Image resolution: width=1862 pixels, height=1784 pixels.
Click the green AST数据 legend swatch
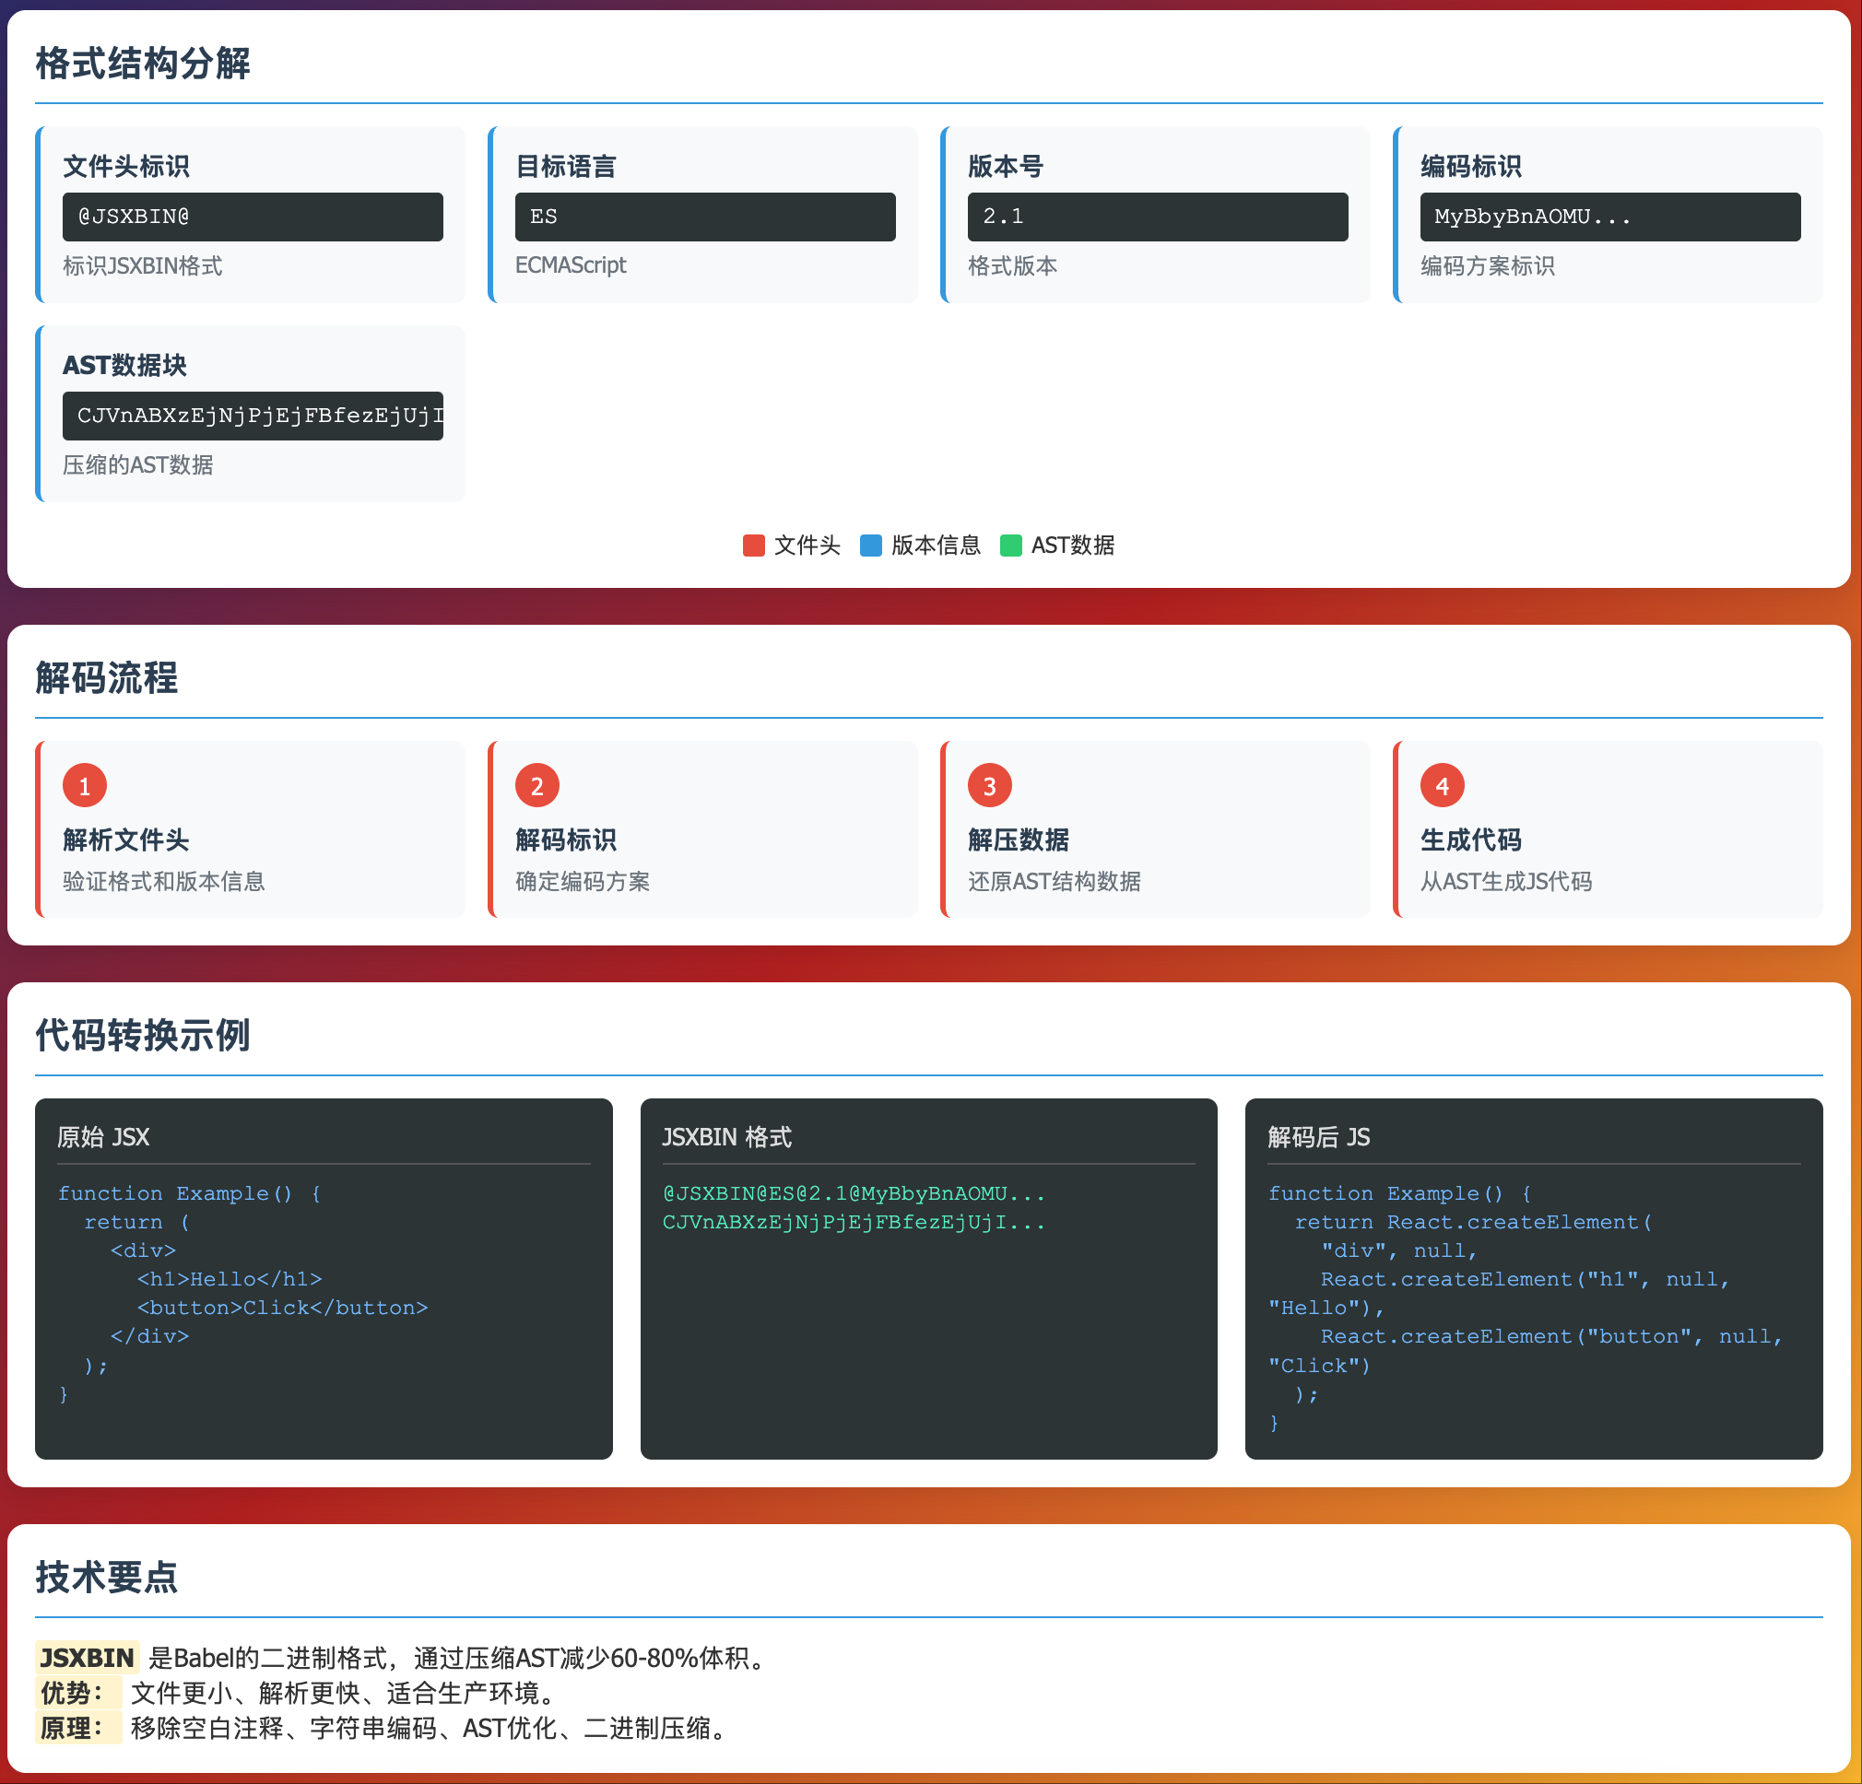click(1011, 546)
